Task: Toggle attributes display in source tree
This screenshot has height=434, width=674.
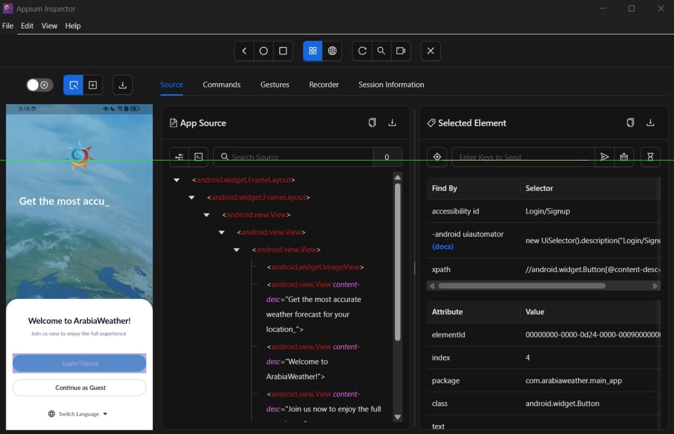Action: pos(179,157)
